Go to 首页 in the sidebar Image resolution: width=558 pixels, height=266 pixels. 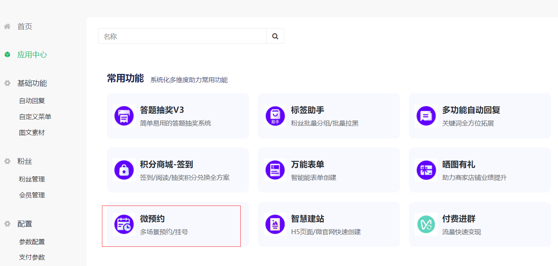click(25, 27)
